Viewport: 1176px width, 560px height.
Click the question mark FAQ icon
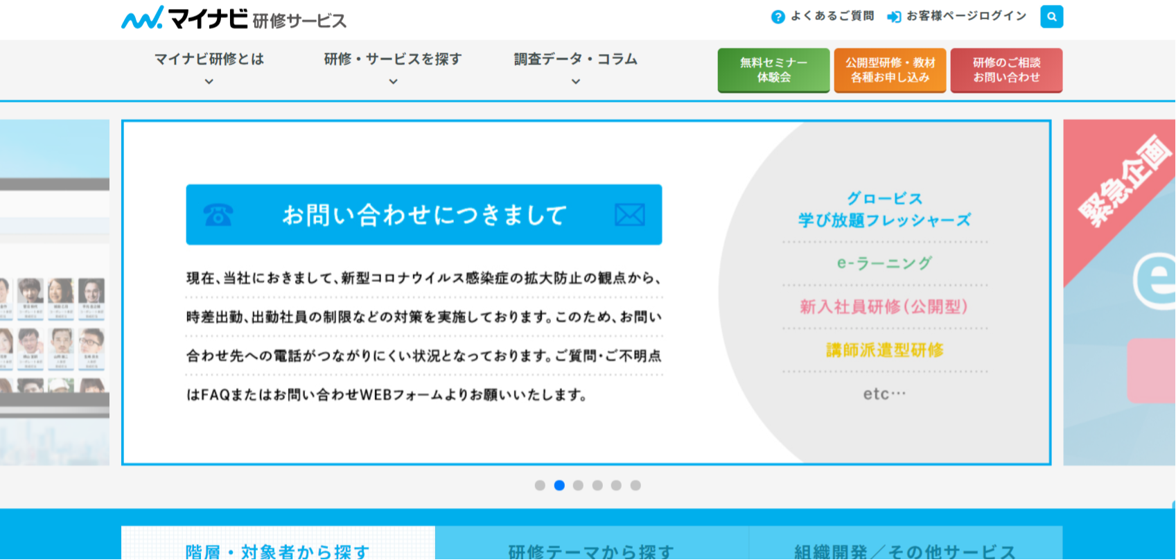(778, 17)
